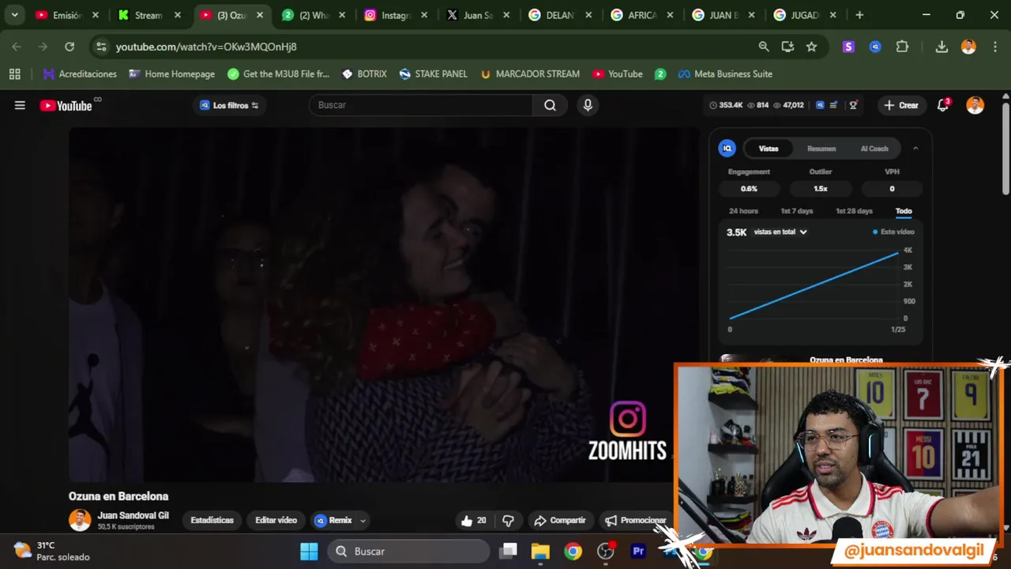Collapse the vidIQ stats panel chevron

pyautogui.click(x=915, y=148)
